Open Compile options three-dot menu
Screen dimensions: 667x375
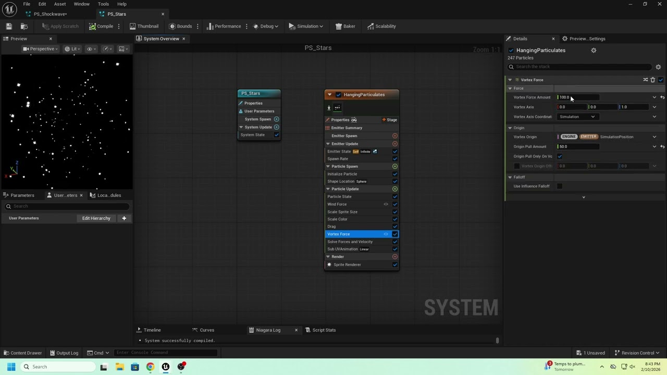119,26
